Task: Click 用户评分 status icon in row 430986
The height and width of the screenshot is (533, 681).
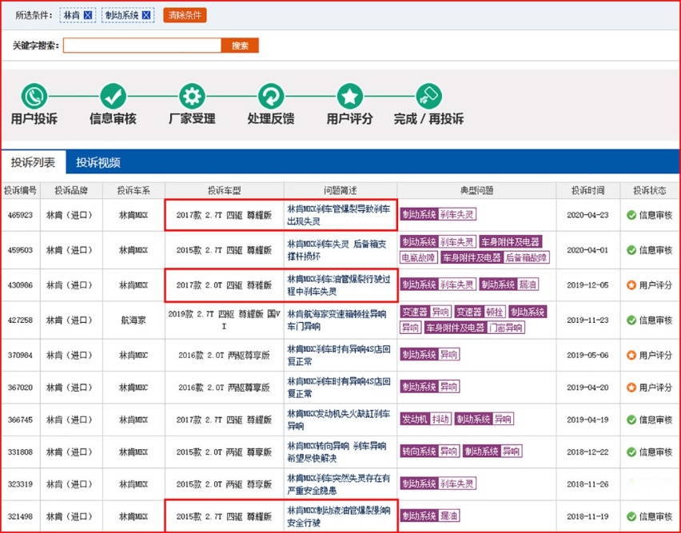Action: [x=631, y=285]
